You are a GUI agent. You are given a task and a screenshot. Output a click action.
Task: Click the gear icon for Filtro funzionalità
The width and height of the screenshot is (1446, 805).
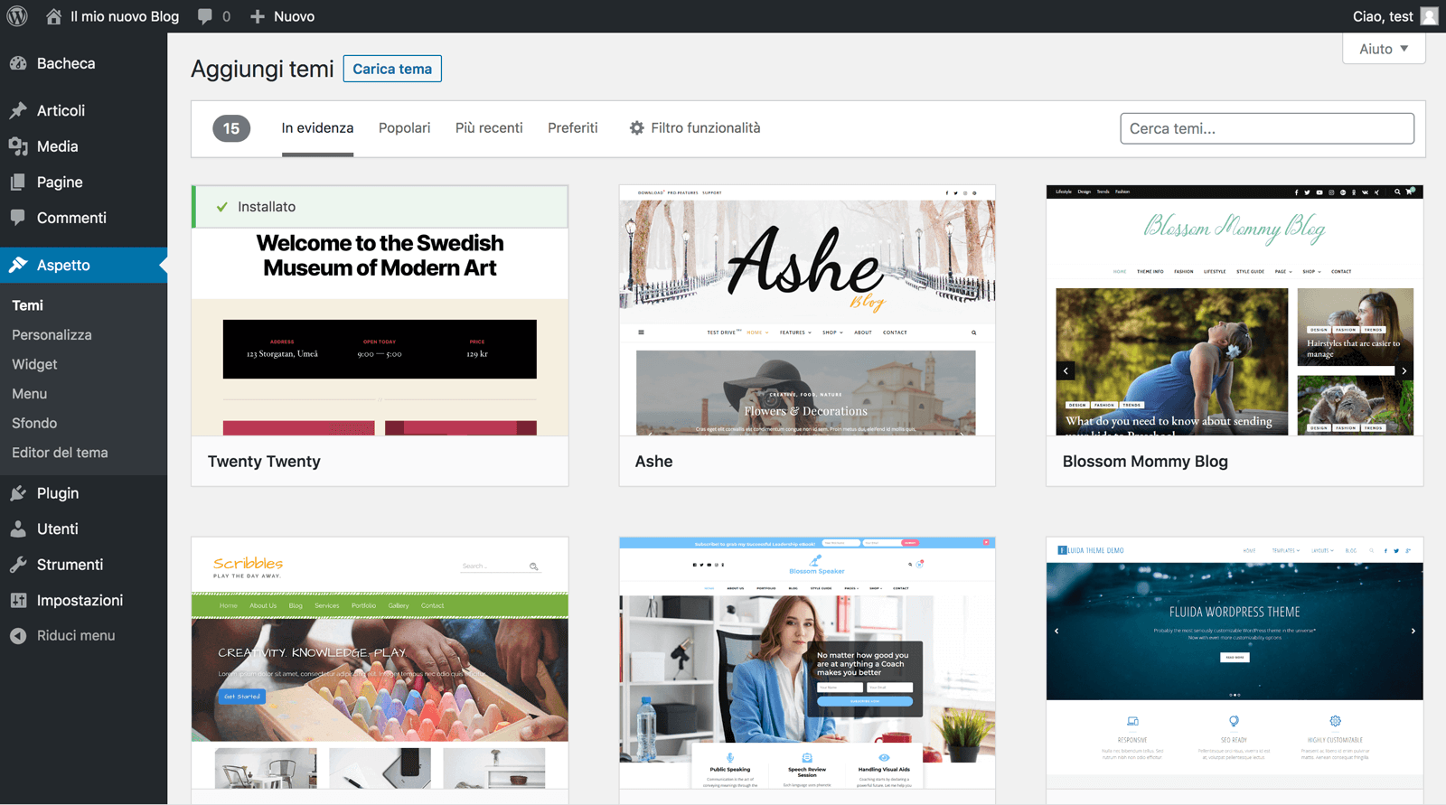(x=637, y=128)
